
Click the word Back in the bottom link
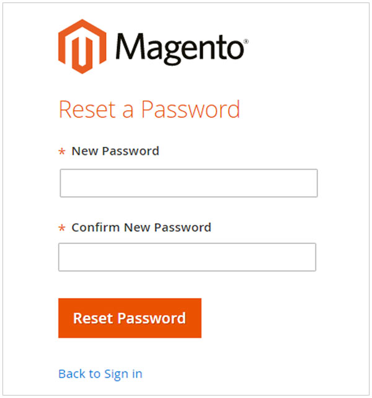click(71, 374)
